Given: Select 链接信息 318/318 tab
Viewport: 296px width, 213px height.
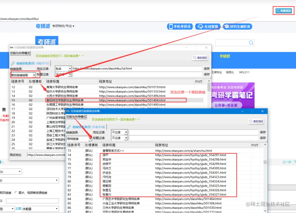Looking at the screenshot, I should pos(87,127).
